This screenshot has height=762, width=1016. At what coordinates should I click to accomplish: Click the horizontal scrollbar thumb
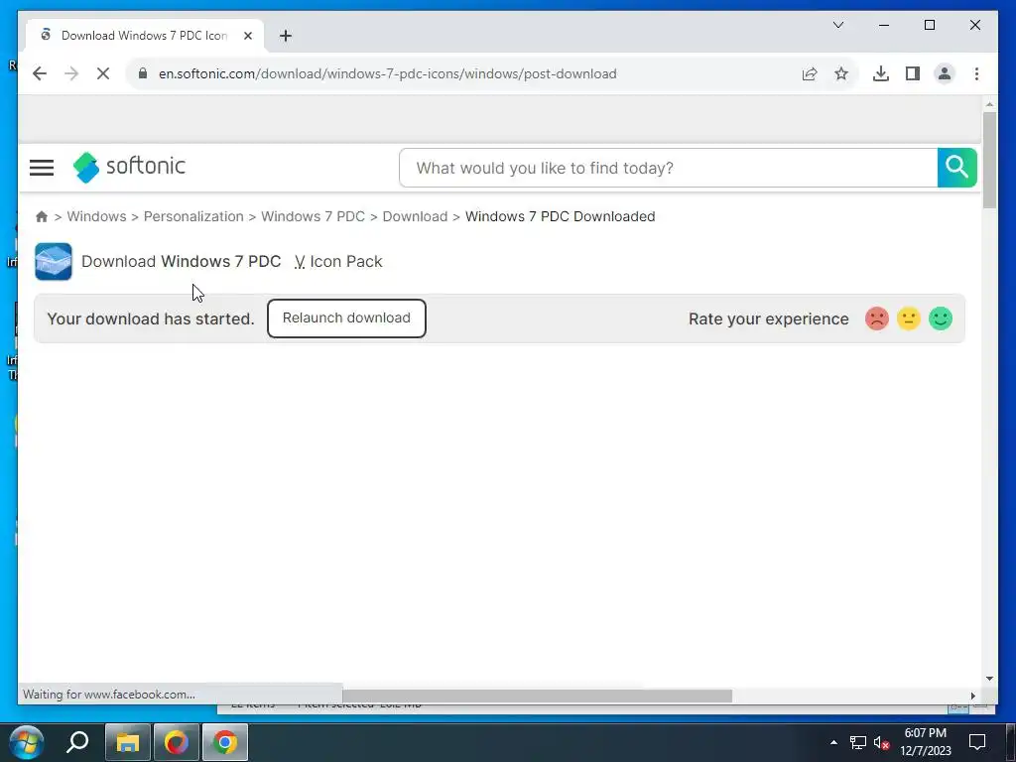pos(537,696)
